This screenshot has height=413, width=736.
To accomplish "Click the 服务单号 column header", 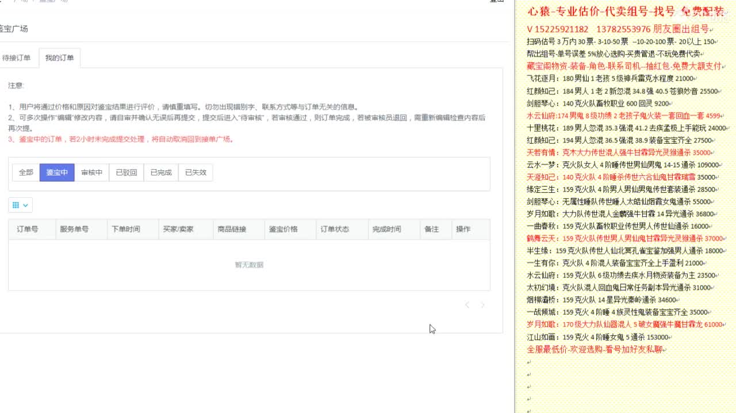I will 75,229.
